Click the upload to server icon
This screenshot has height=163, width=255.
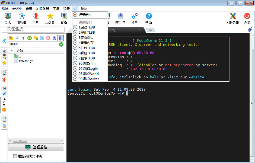[23, 38]
